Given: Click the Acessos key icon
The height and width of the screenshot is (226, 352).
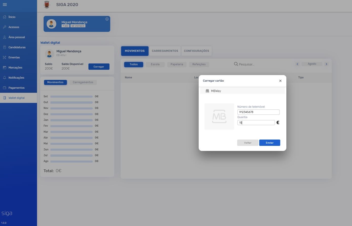Looking at the screenshot, I should 4,27.
